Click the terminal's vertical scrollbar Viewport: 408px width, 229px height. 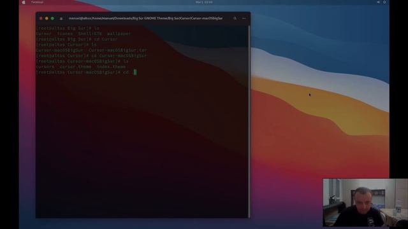point(249,121)
